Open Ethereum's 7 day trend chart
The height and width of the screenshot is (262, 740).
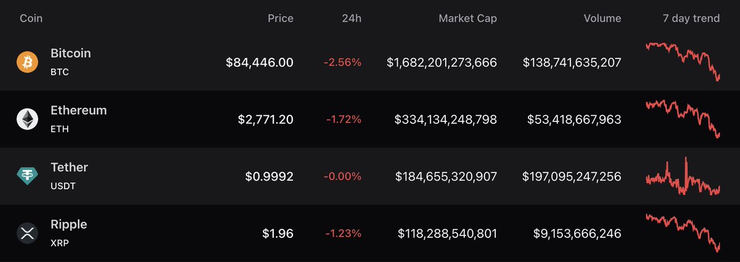pos(683,118)
